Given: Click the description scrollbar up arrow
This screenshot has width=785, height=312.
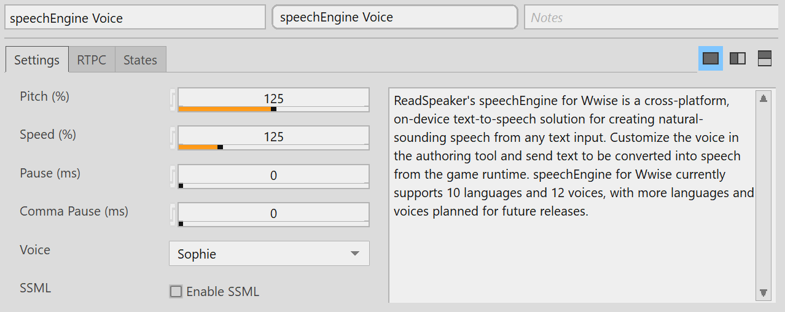Looking at the screenshot, I should [764, 98].
